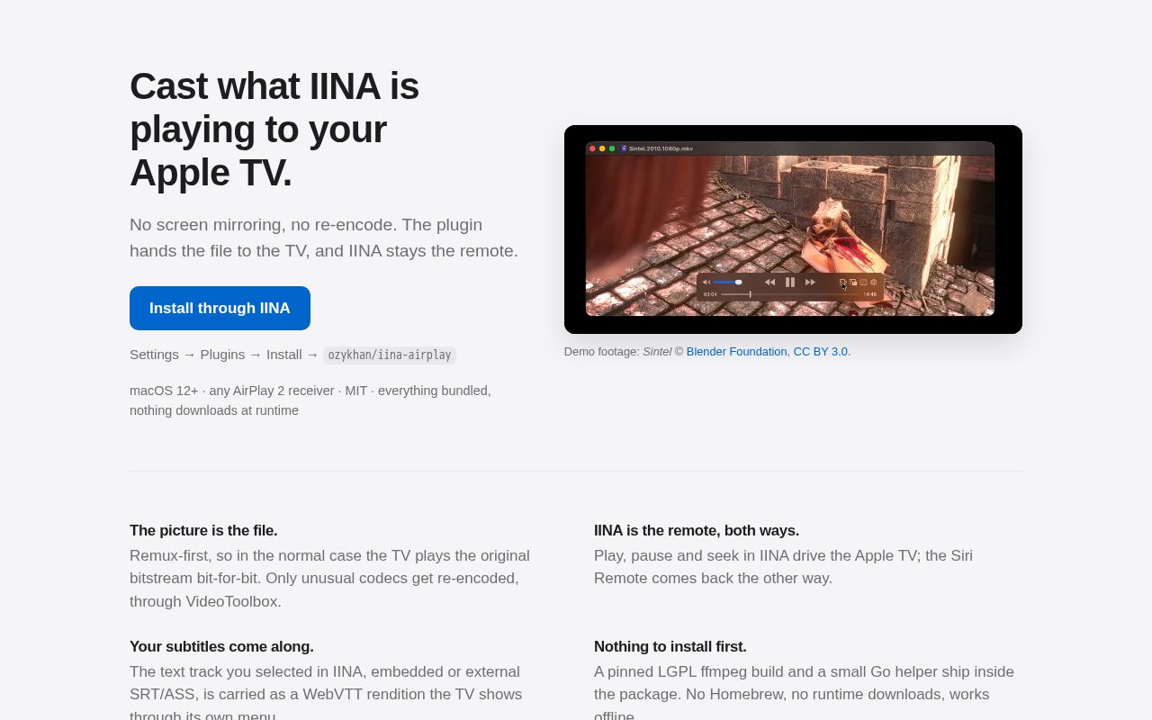Click the seek bar in demo player
Image resolution: width=1152 pixels, height=720 pixels.
pyautogui.click(x=789, y=294)
